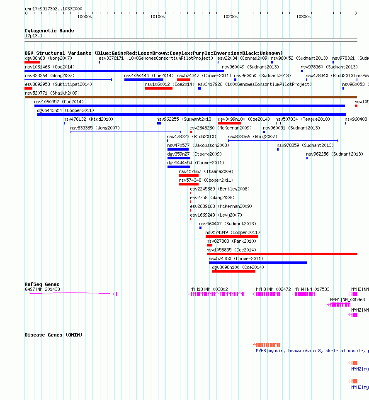Open the esv22034 (Conrad2009) label
369x400 pixels.
243,58
